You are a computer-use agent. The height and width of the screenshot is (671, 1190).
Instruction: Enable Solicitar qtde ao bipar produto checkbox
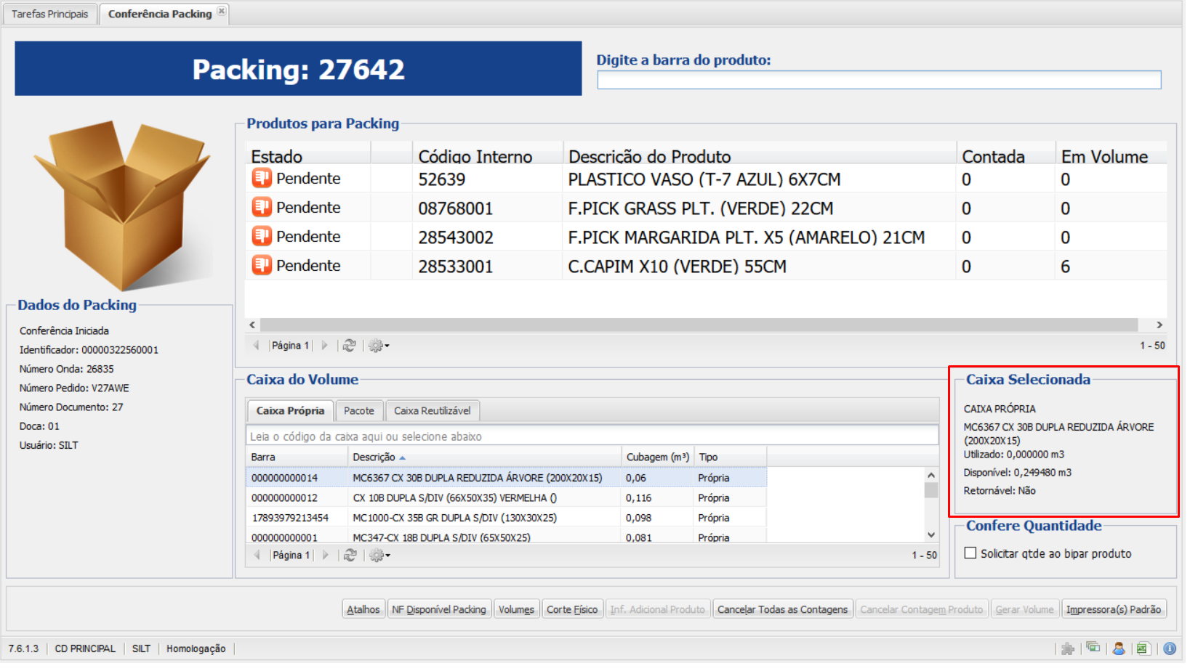pyautogui.click(x=970, y=553)
